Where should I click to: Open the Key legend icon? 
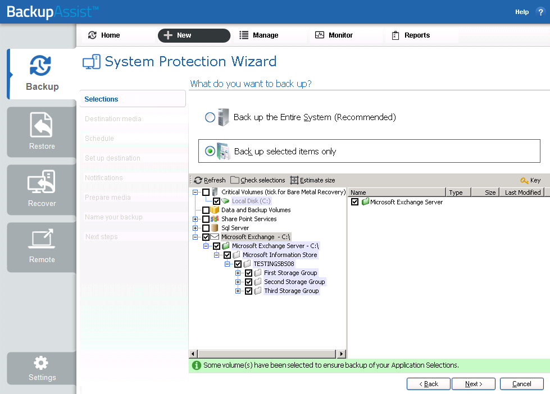click(524, 181)
